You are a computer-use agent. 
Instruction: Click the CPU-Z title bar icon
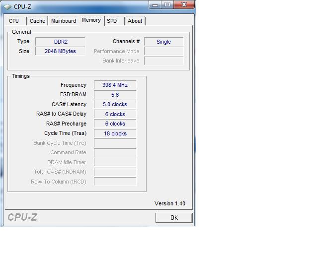click(7, 7)
